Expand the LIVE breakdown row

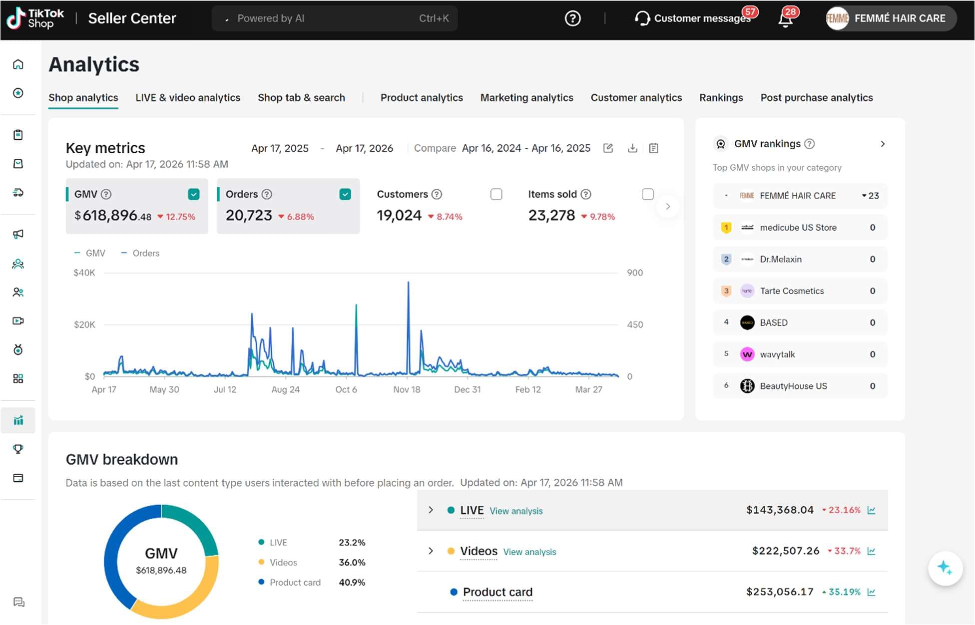coord(431,510)
